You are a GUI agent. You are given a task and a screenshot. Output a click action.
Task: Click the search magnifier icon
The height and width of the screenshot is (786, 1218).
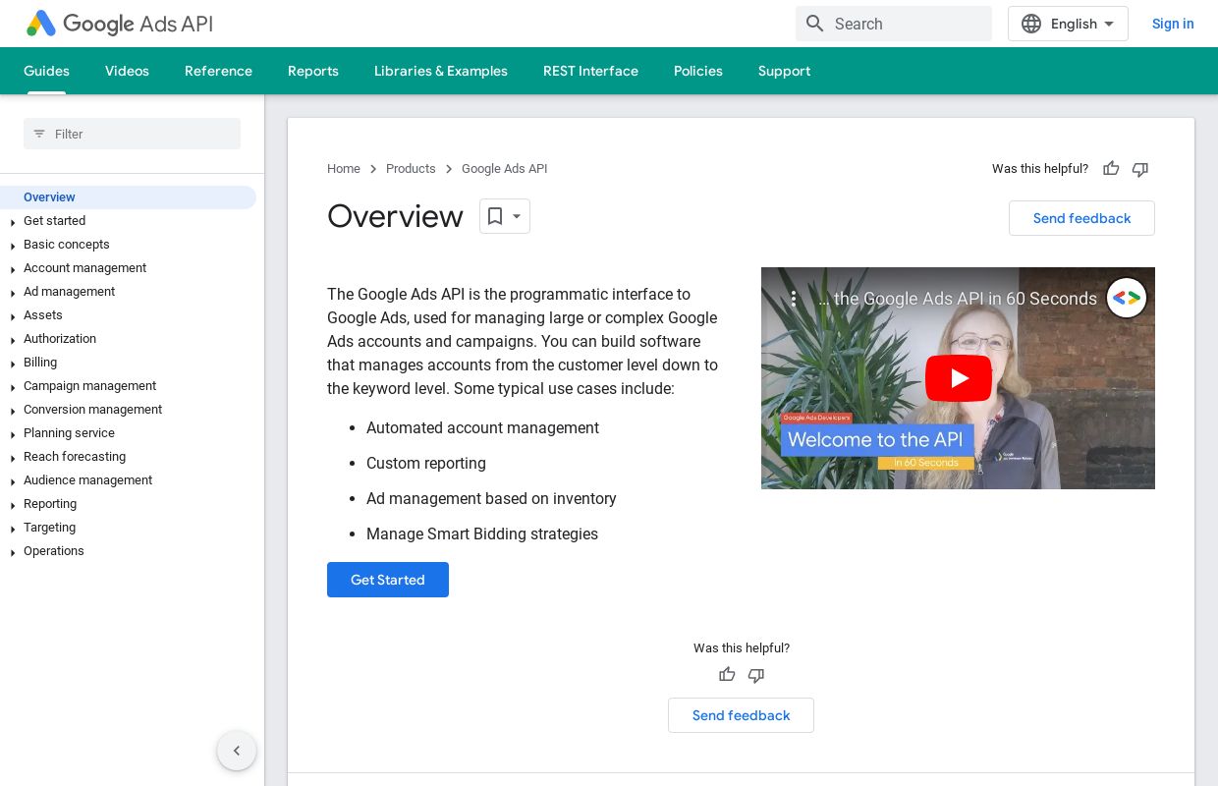click(x=814, y=24)
